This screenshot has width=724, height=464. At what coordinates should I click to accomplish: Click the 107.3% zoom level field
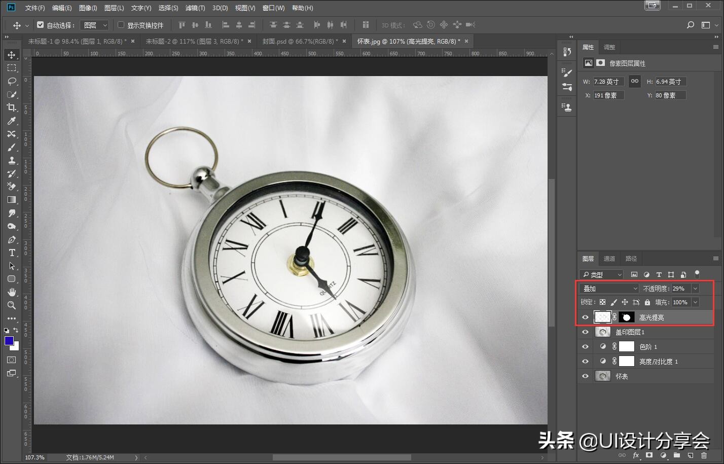point(34,457)
